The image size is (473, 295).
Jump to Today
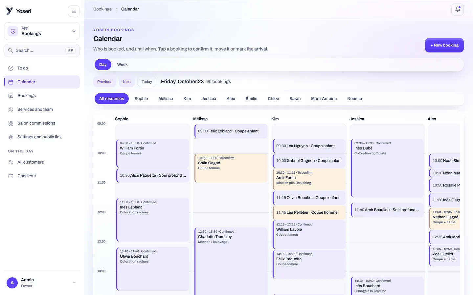[x=147, y=82]
